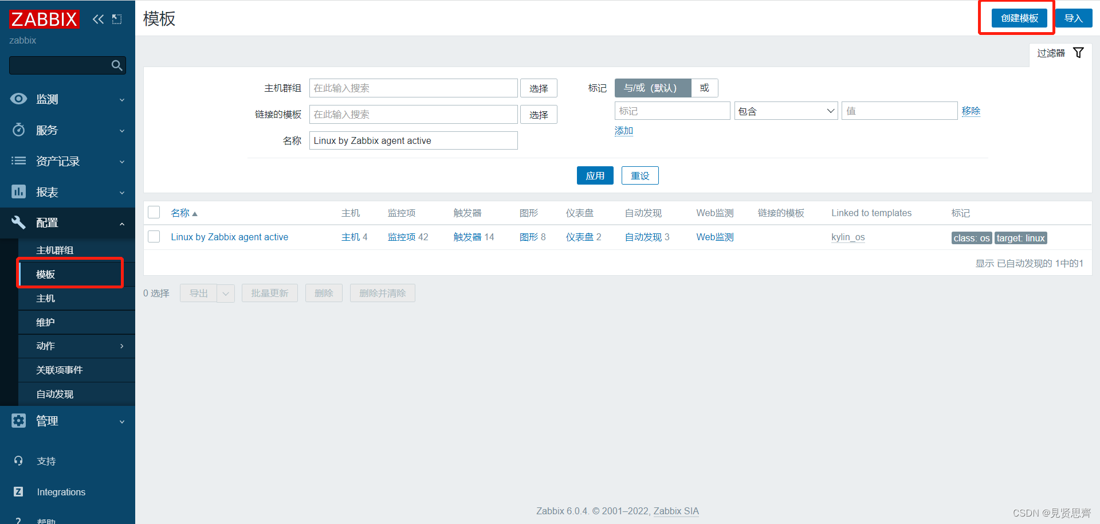Expand the 资产记录 menu chevron
This screenshot has width=1100, height=524.
[x=122, y=162]
